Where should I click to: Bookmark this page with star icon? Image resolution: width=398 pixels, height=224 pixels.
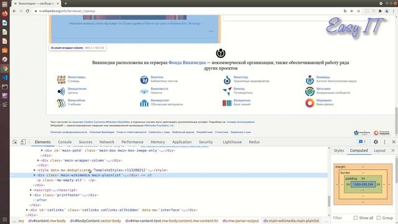click(358, 11)
